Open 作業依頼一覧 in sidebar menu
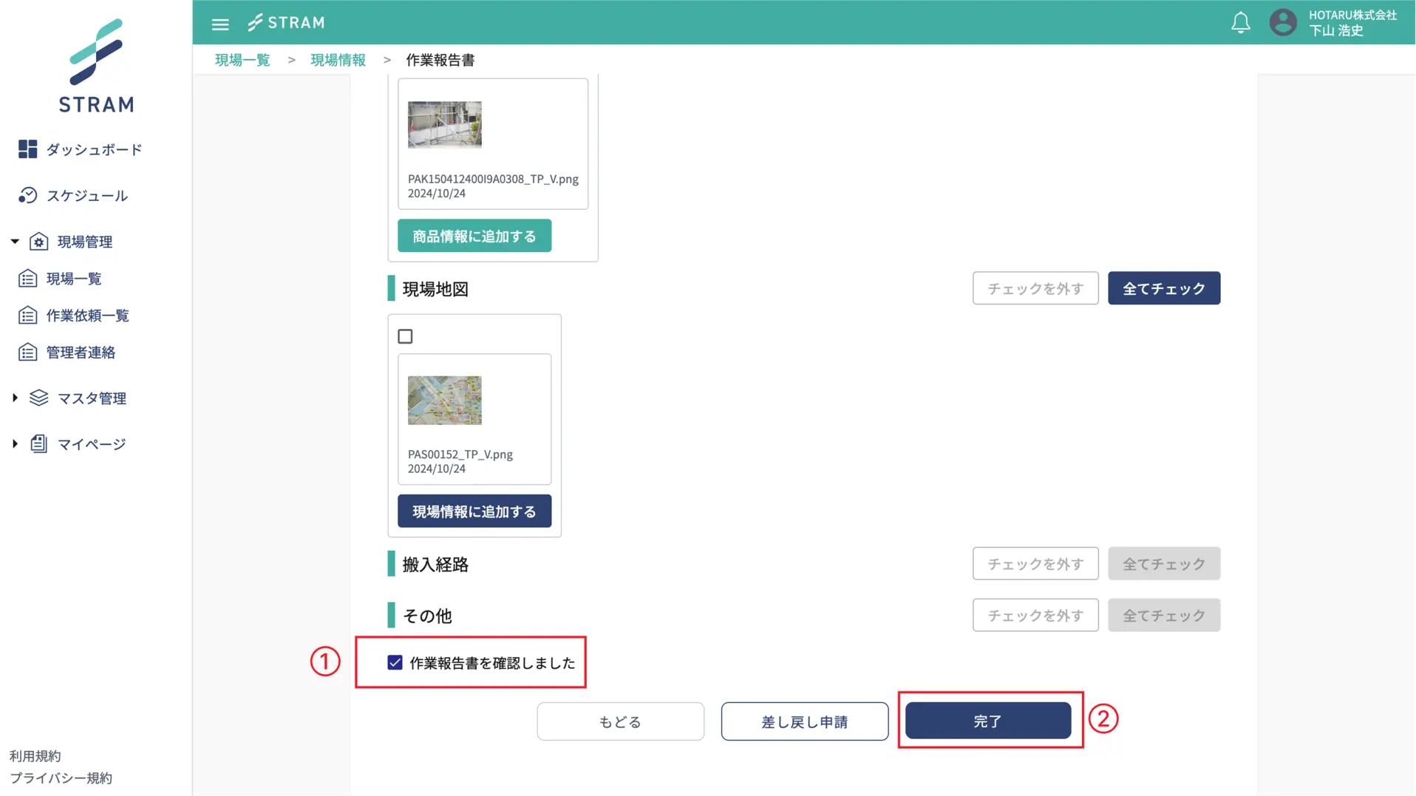Viewport: 1416px width, 796px height. 87,316
